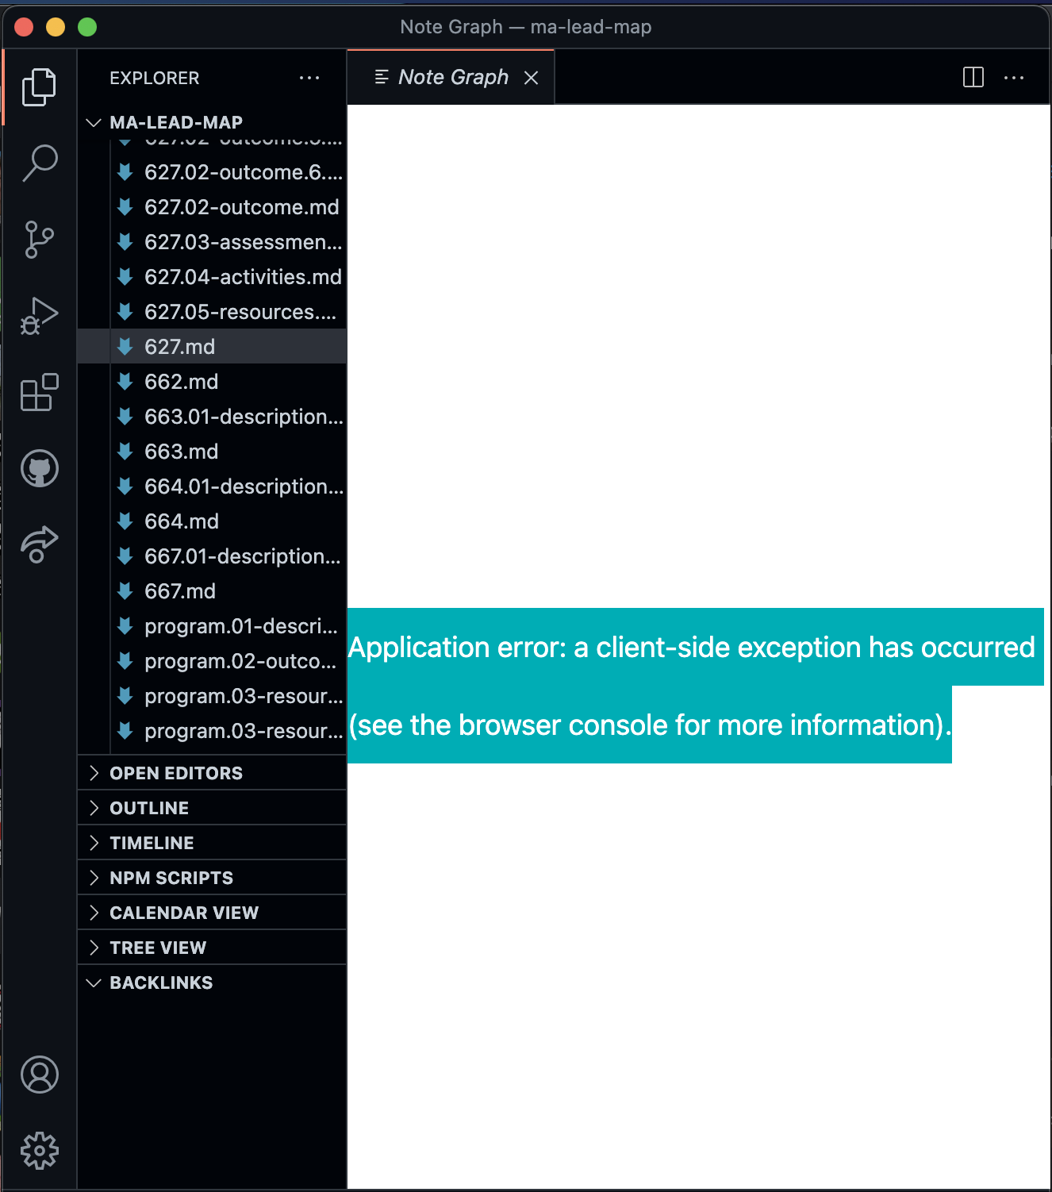Screen dimensions: 1052x1192
Task: Open the editor More Actions ellipsis menu
Action: [x=1015, y=77]
